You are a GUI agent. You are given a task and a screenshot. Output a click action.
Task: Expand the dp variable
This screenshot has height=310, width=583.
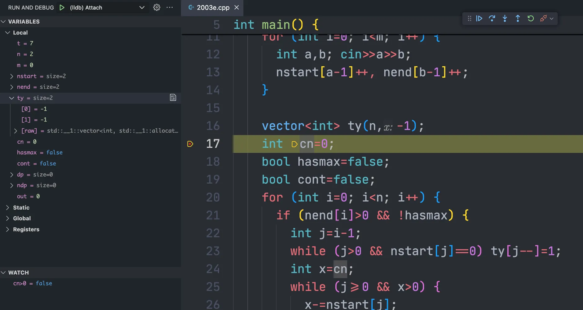point(12,175)
